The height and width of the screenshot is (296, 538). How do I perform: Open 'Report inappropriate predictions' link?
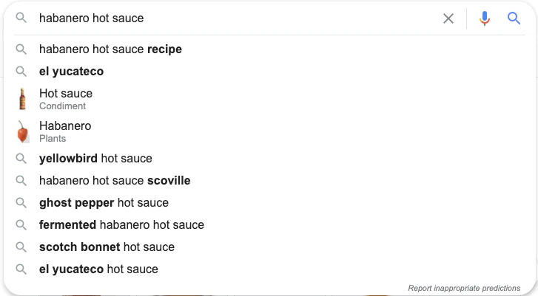click(463, 288)
